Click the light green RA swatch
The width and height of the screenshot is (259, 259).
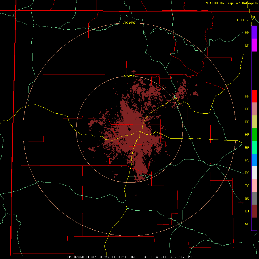coord(254,147)
